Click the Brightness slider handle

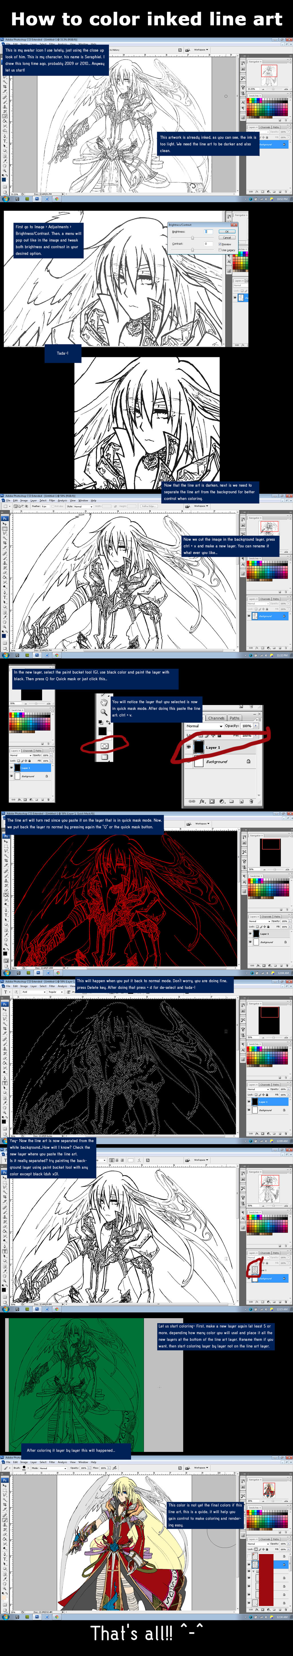point(193,238)
